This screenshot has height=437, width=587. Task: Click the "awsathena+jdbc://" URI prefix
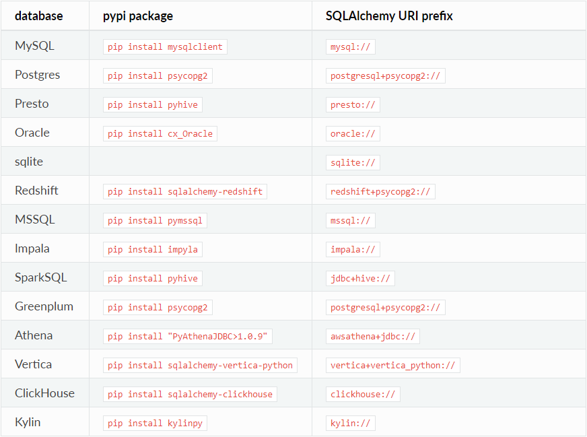coord(372,336)
